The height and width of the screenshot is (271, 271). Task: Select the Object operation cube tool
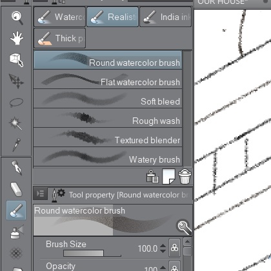17,60
